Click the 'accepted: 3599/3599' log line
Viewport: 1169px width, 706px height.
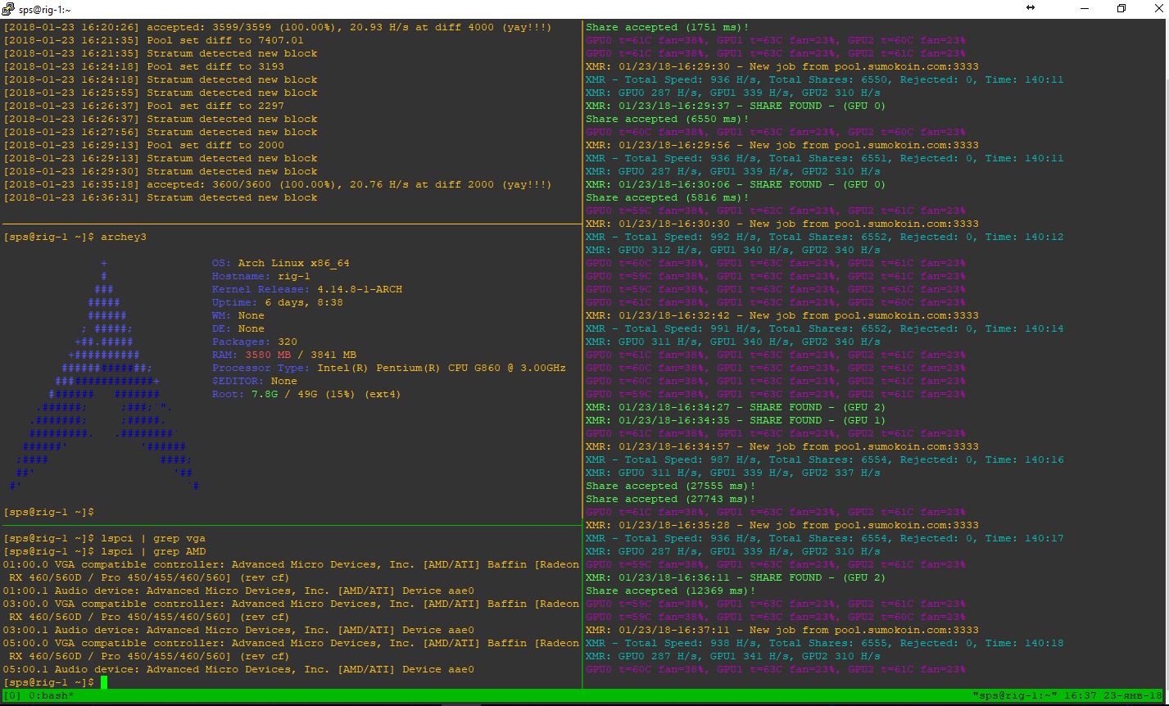278,27
